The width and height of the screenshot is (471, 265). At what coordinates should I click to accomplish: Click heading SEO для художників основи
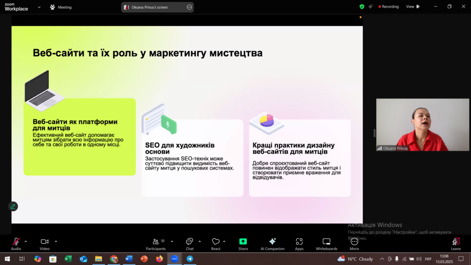[180, 148]
